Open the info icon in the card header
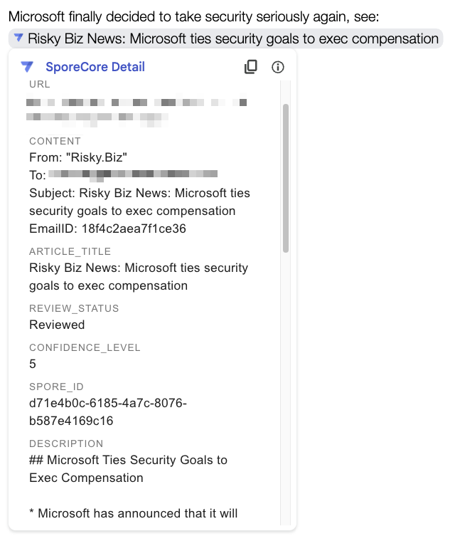This screenshot has height=546, width=455. 278,67
